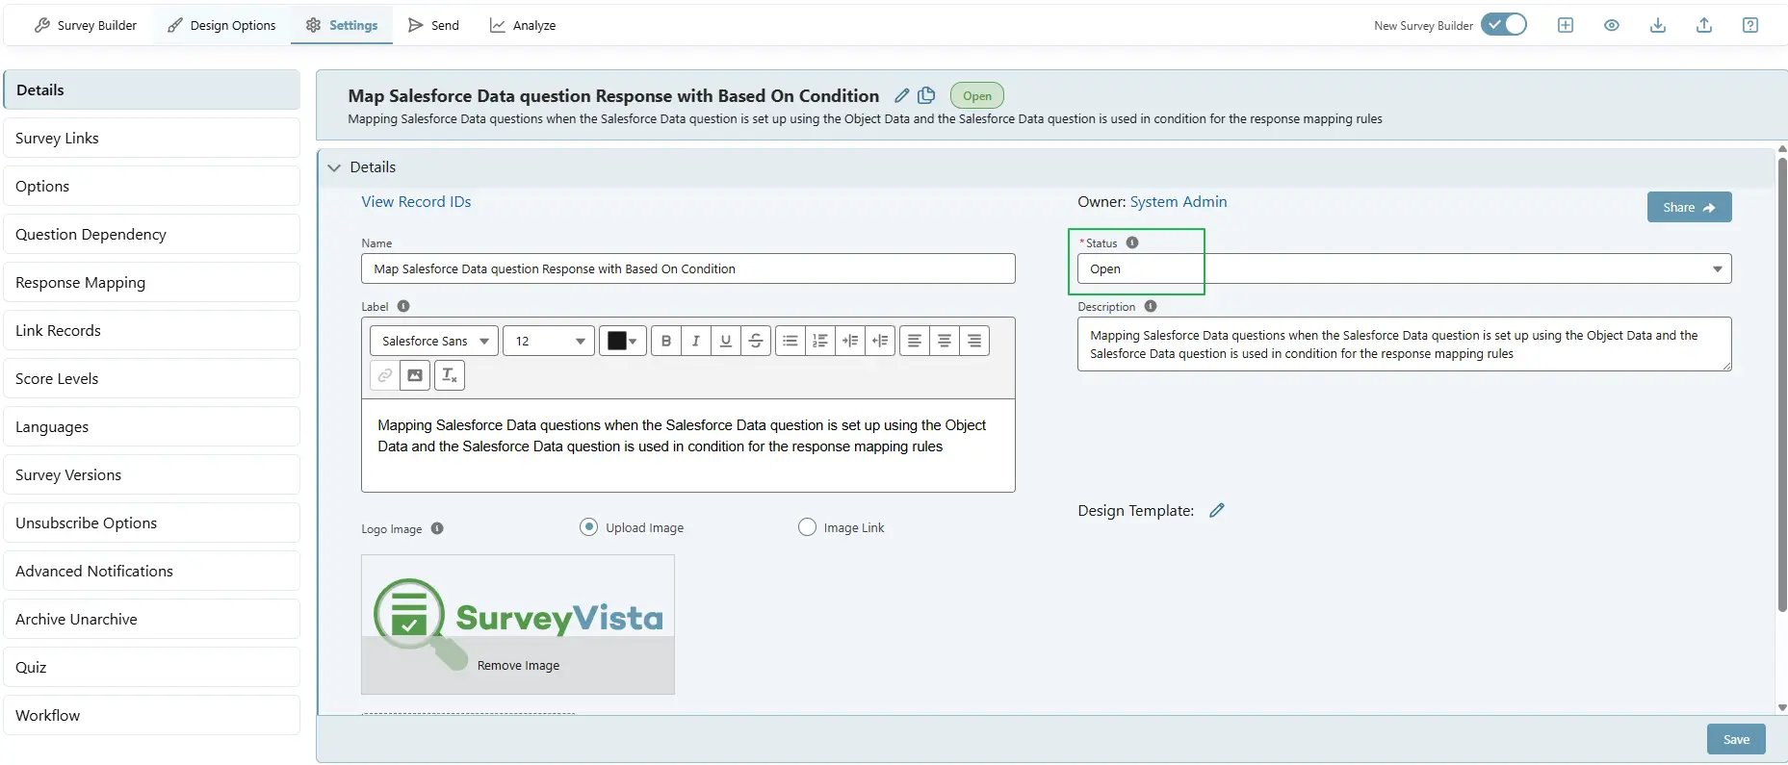
Task: Turn off the New Survey Builder toggle
Action: click(x=1504, y=25)
